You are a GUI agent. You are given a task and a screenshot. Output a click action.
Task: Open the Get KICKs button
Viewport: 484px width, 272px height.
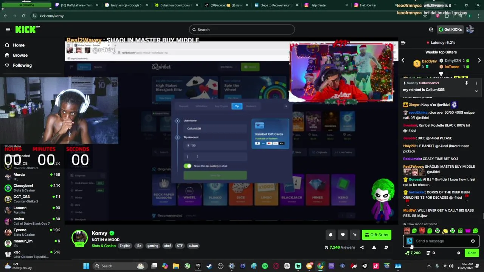click(x=450, y=29)
